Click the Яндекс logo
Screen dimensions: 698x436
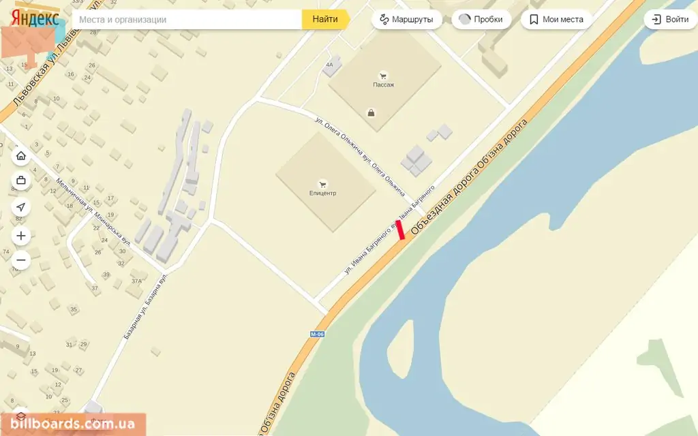coord(35,19)
